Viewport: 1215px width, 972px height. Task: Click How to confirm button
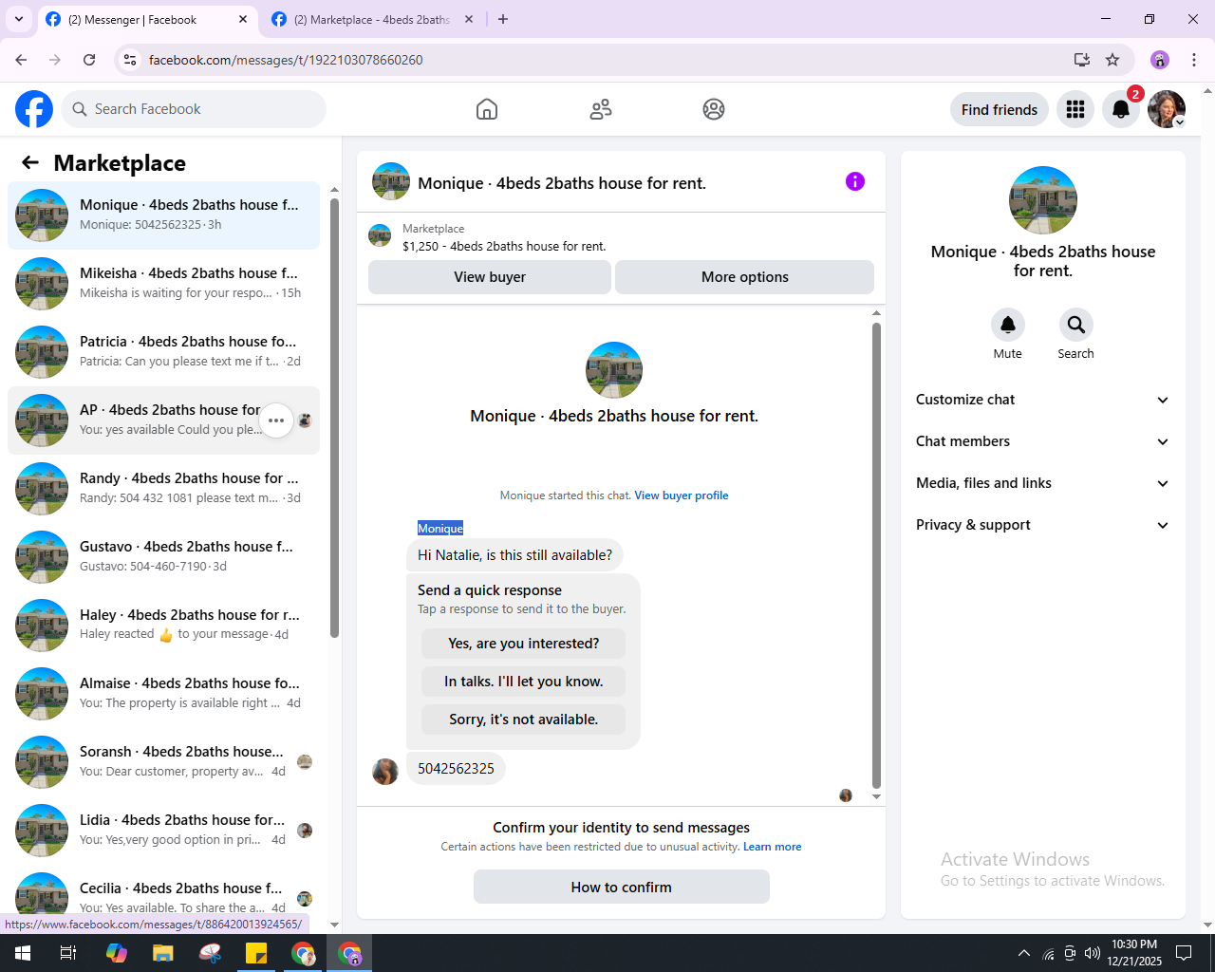(x=622, y=888)
